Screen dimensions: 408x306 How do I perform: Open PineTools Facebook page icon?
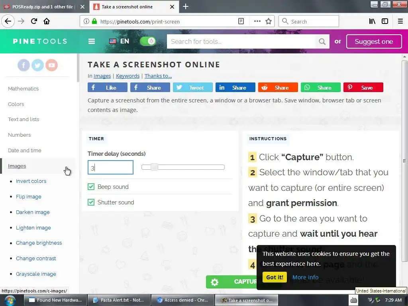click(24, 65)
